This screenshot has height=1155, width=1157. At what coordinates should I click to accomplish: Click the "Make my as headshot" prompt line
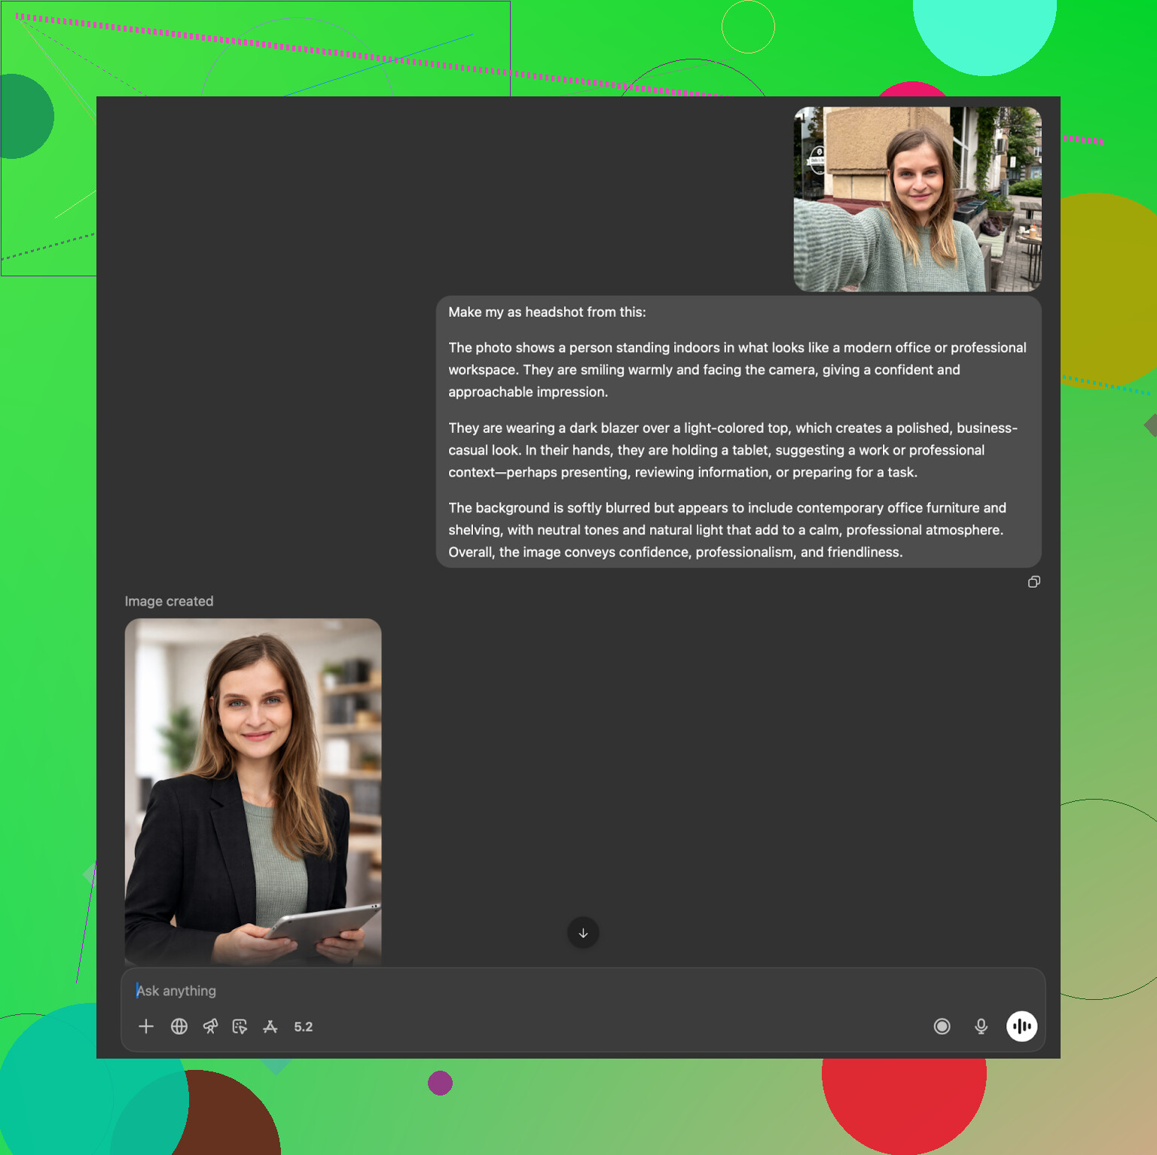coord(547,312)
